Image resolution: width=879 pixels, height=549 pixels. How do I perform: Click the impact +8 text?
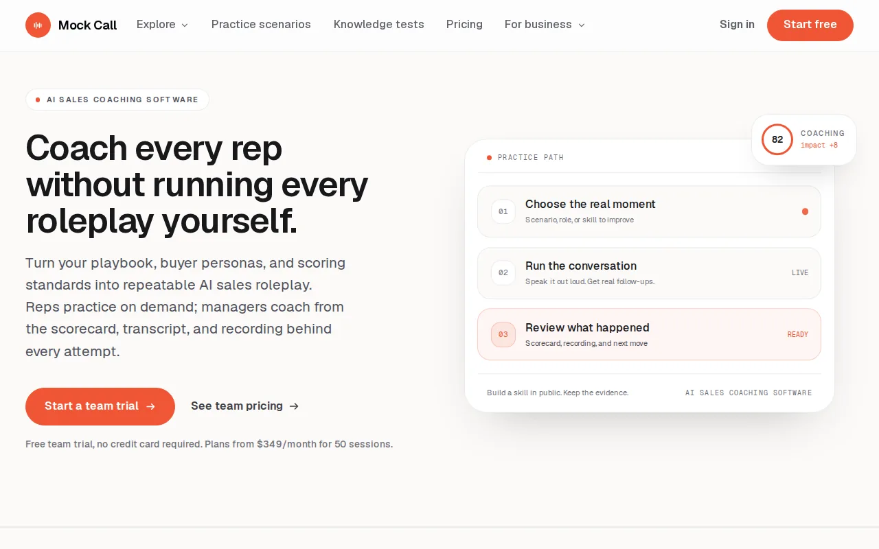[819, 145]
